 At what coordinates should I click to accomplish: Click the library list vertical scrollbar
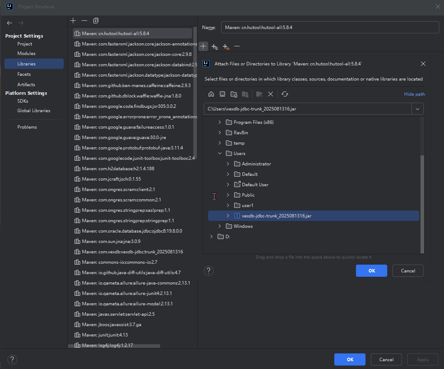(195, 93)
